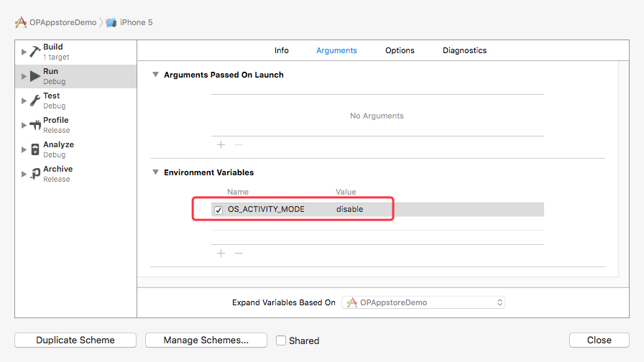Click the Archive action icon
This screenshot has height=362, width=644.
35,174
